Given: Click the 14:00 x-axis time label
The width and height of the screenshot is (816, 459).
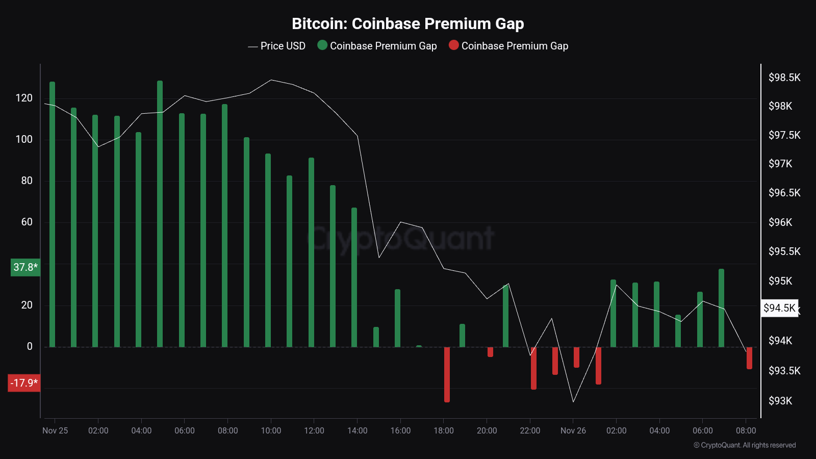Looking at the screenshot, I should (x=357, y=430).
